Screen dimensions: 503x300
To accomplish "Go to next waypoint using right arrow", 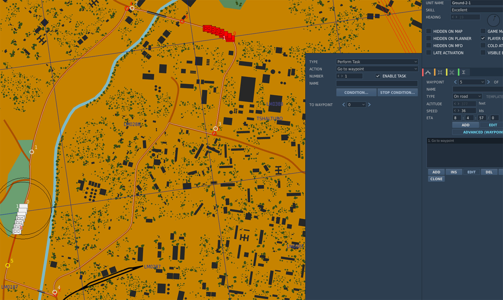I will pyautogui.click(x=488, y=82).
